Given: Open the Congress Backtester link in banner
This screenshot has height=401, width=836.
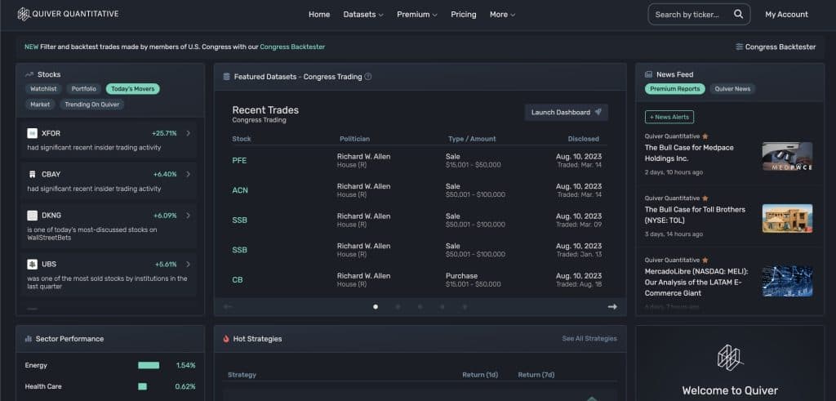Looking at the screenshot, I should point(292,47).
